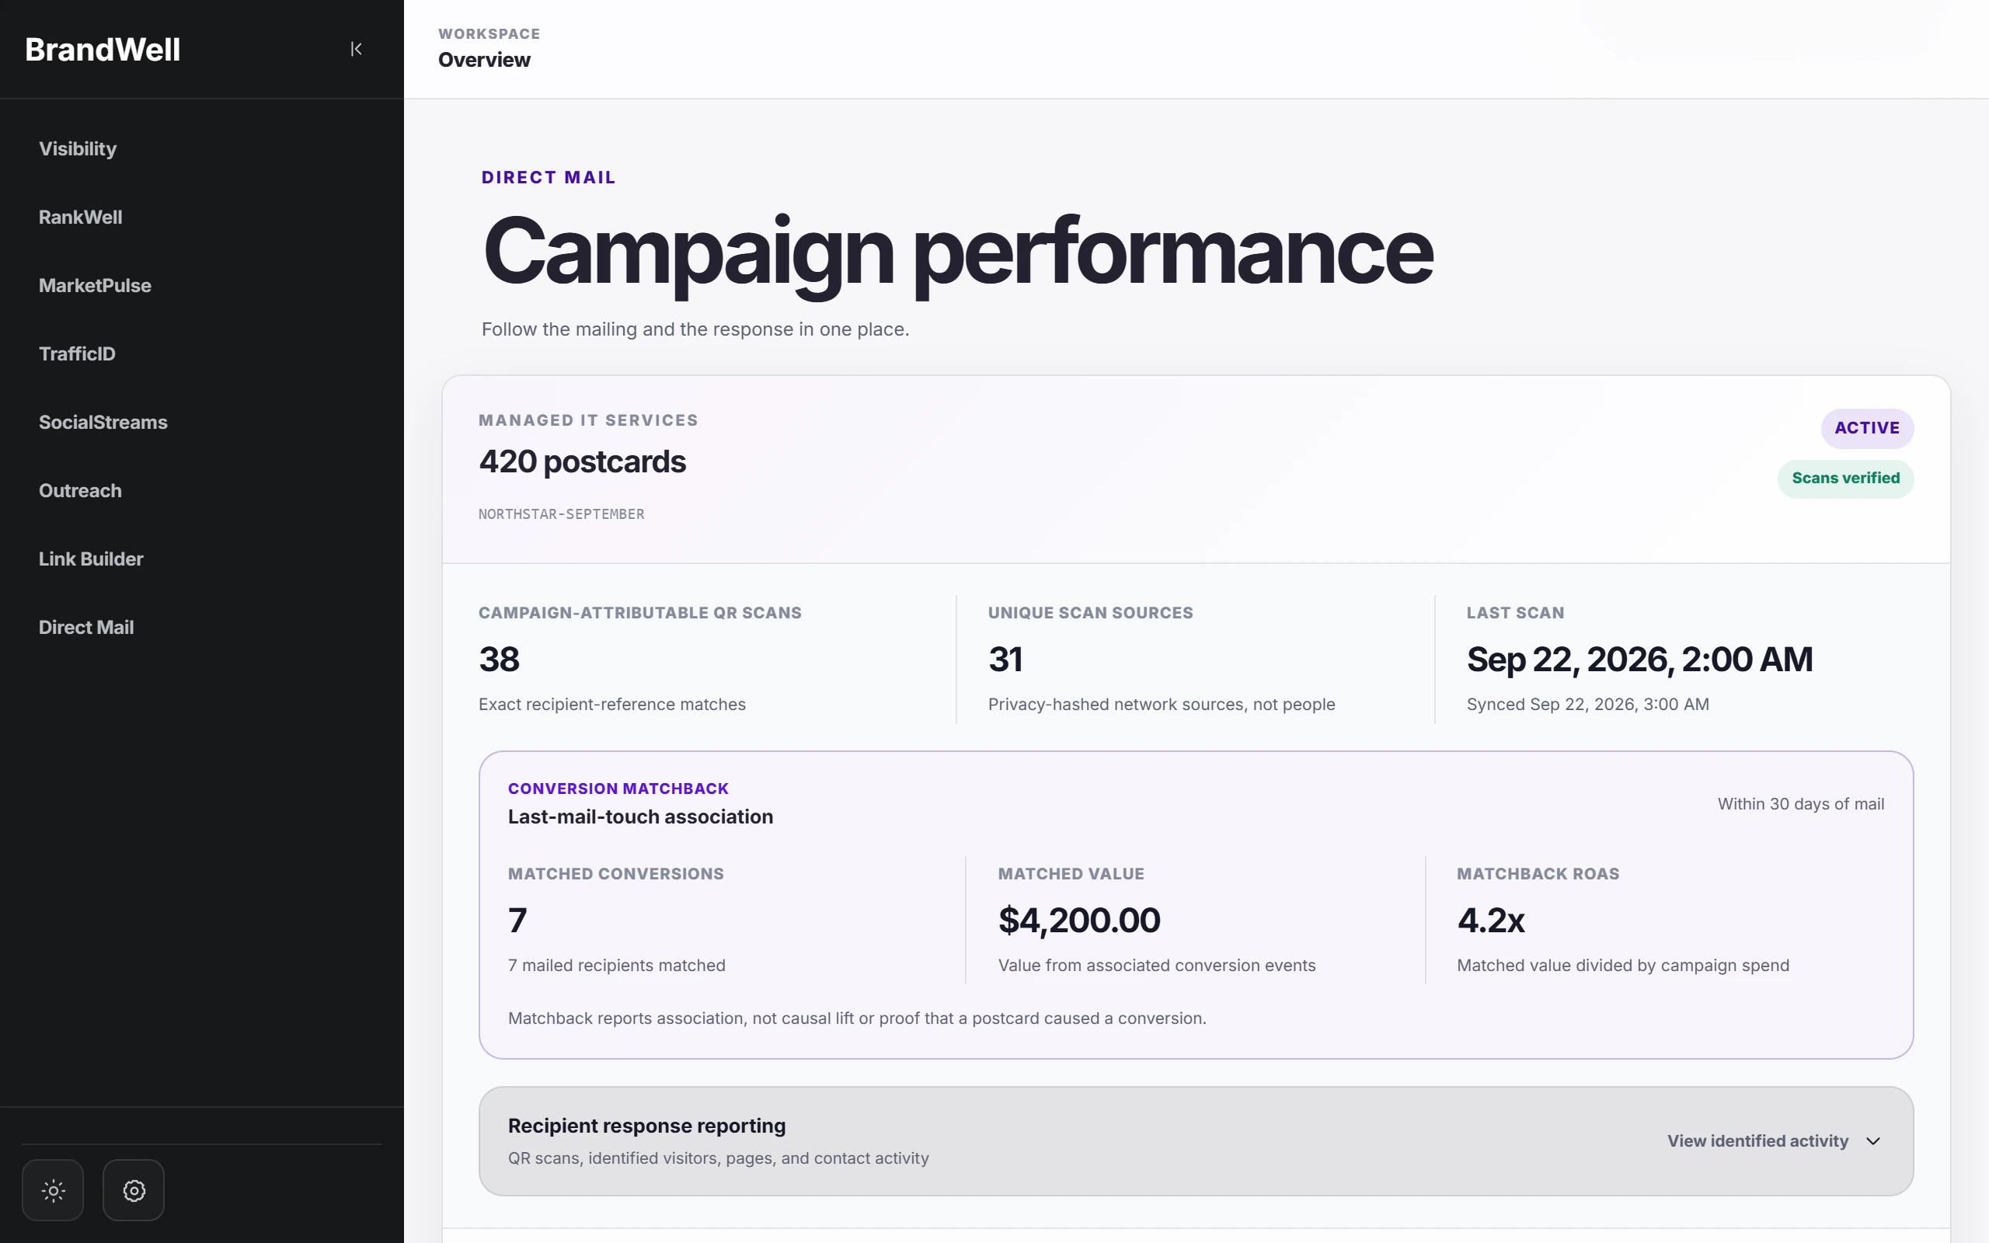Click the unique scan sources value 31
The height and width of the screenshot is (1243, 1989).
coord(1005,659)
